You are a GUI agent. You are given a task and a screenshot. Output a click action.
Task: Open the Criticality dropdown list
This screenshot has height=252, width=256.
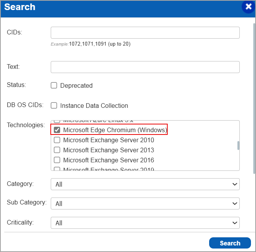click(145, 223)
